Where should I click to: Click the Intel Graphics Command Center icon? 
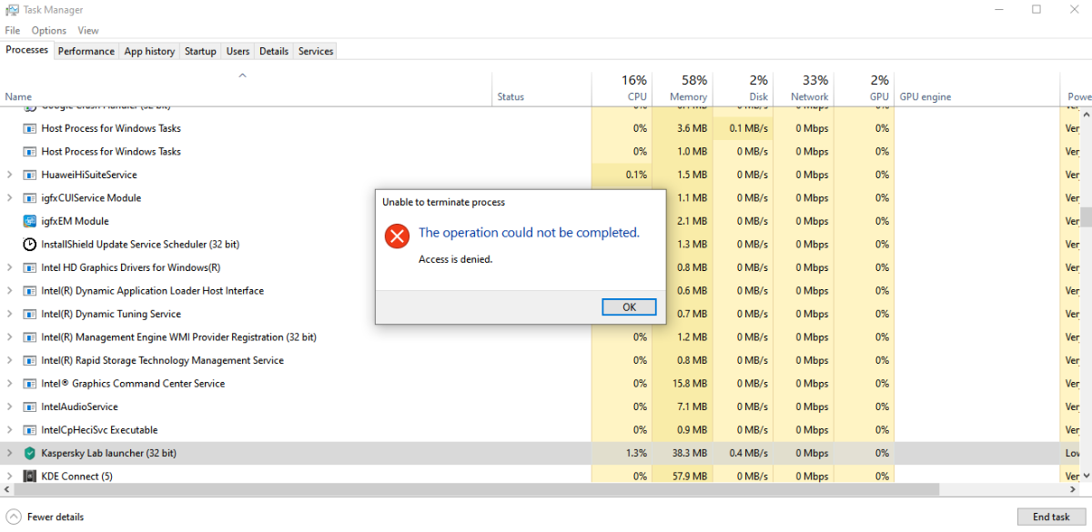pyautogui.click(x=30, y=384)
